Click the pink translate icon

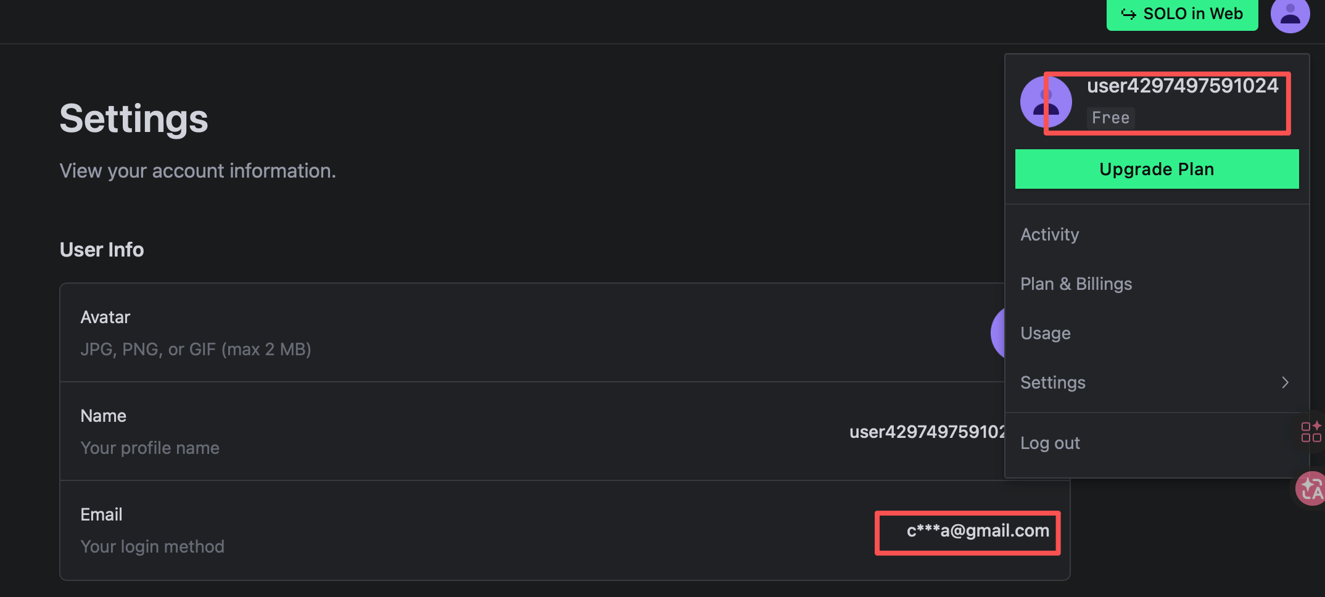click(1311, 488)
